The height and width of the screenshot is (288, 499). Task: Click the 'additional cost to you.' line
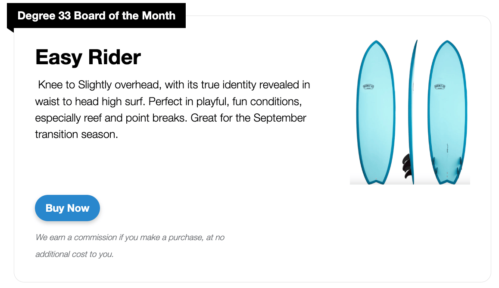75,254
